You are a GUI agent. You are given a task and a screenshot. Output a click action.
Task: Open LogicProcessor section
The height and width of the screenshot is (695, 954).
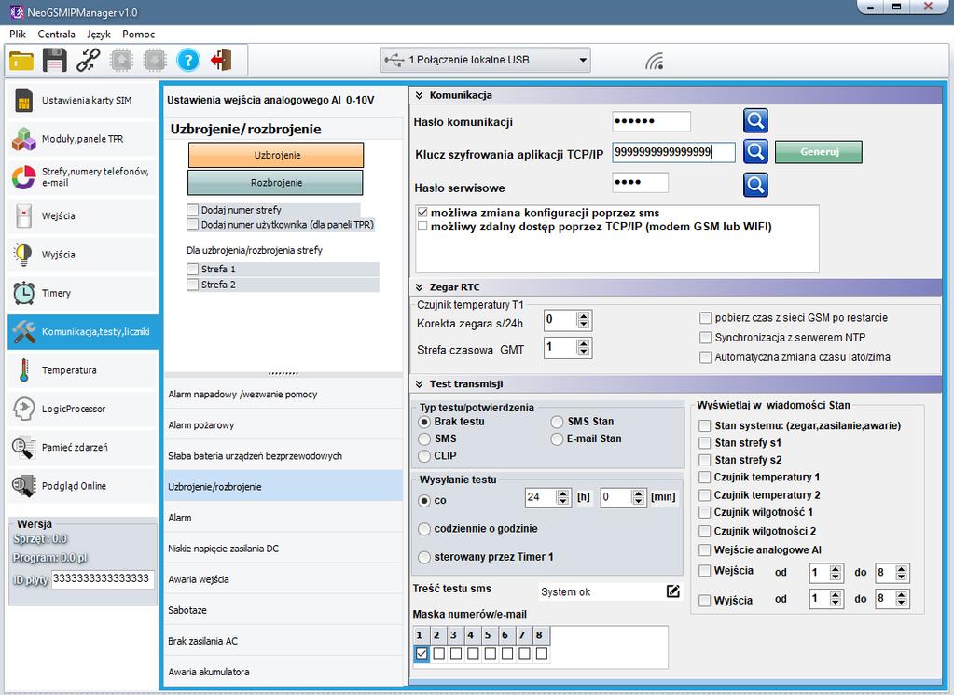click(x=83, y=409)
